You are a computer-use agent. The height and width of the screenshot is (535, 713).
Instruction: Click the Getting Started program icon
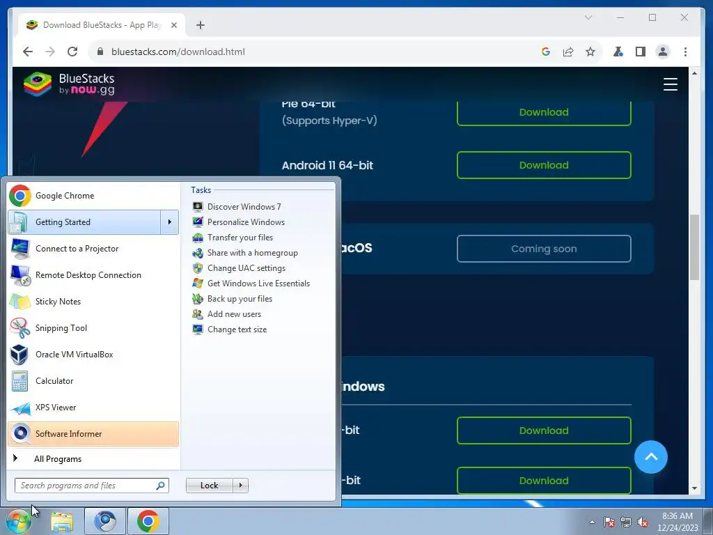point(19,222)
